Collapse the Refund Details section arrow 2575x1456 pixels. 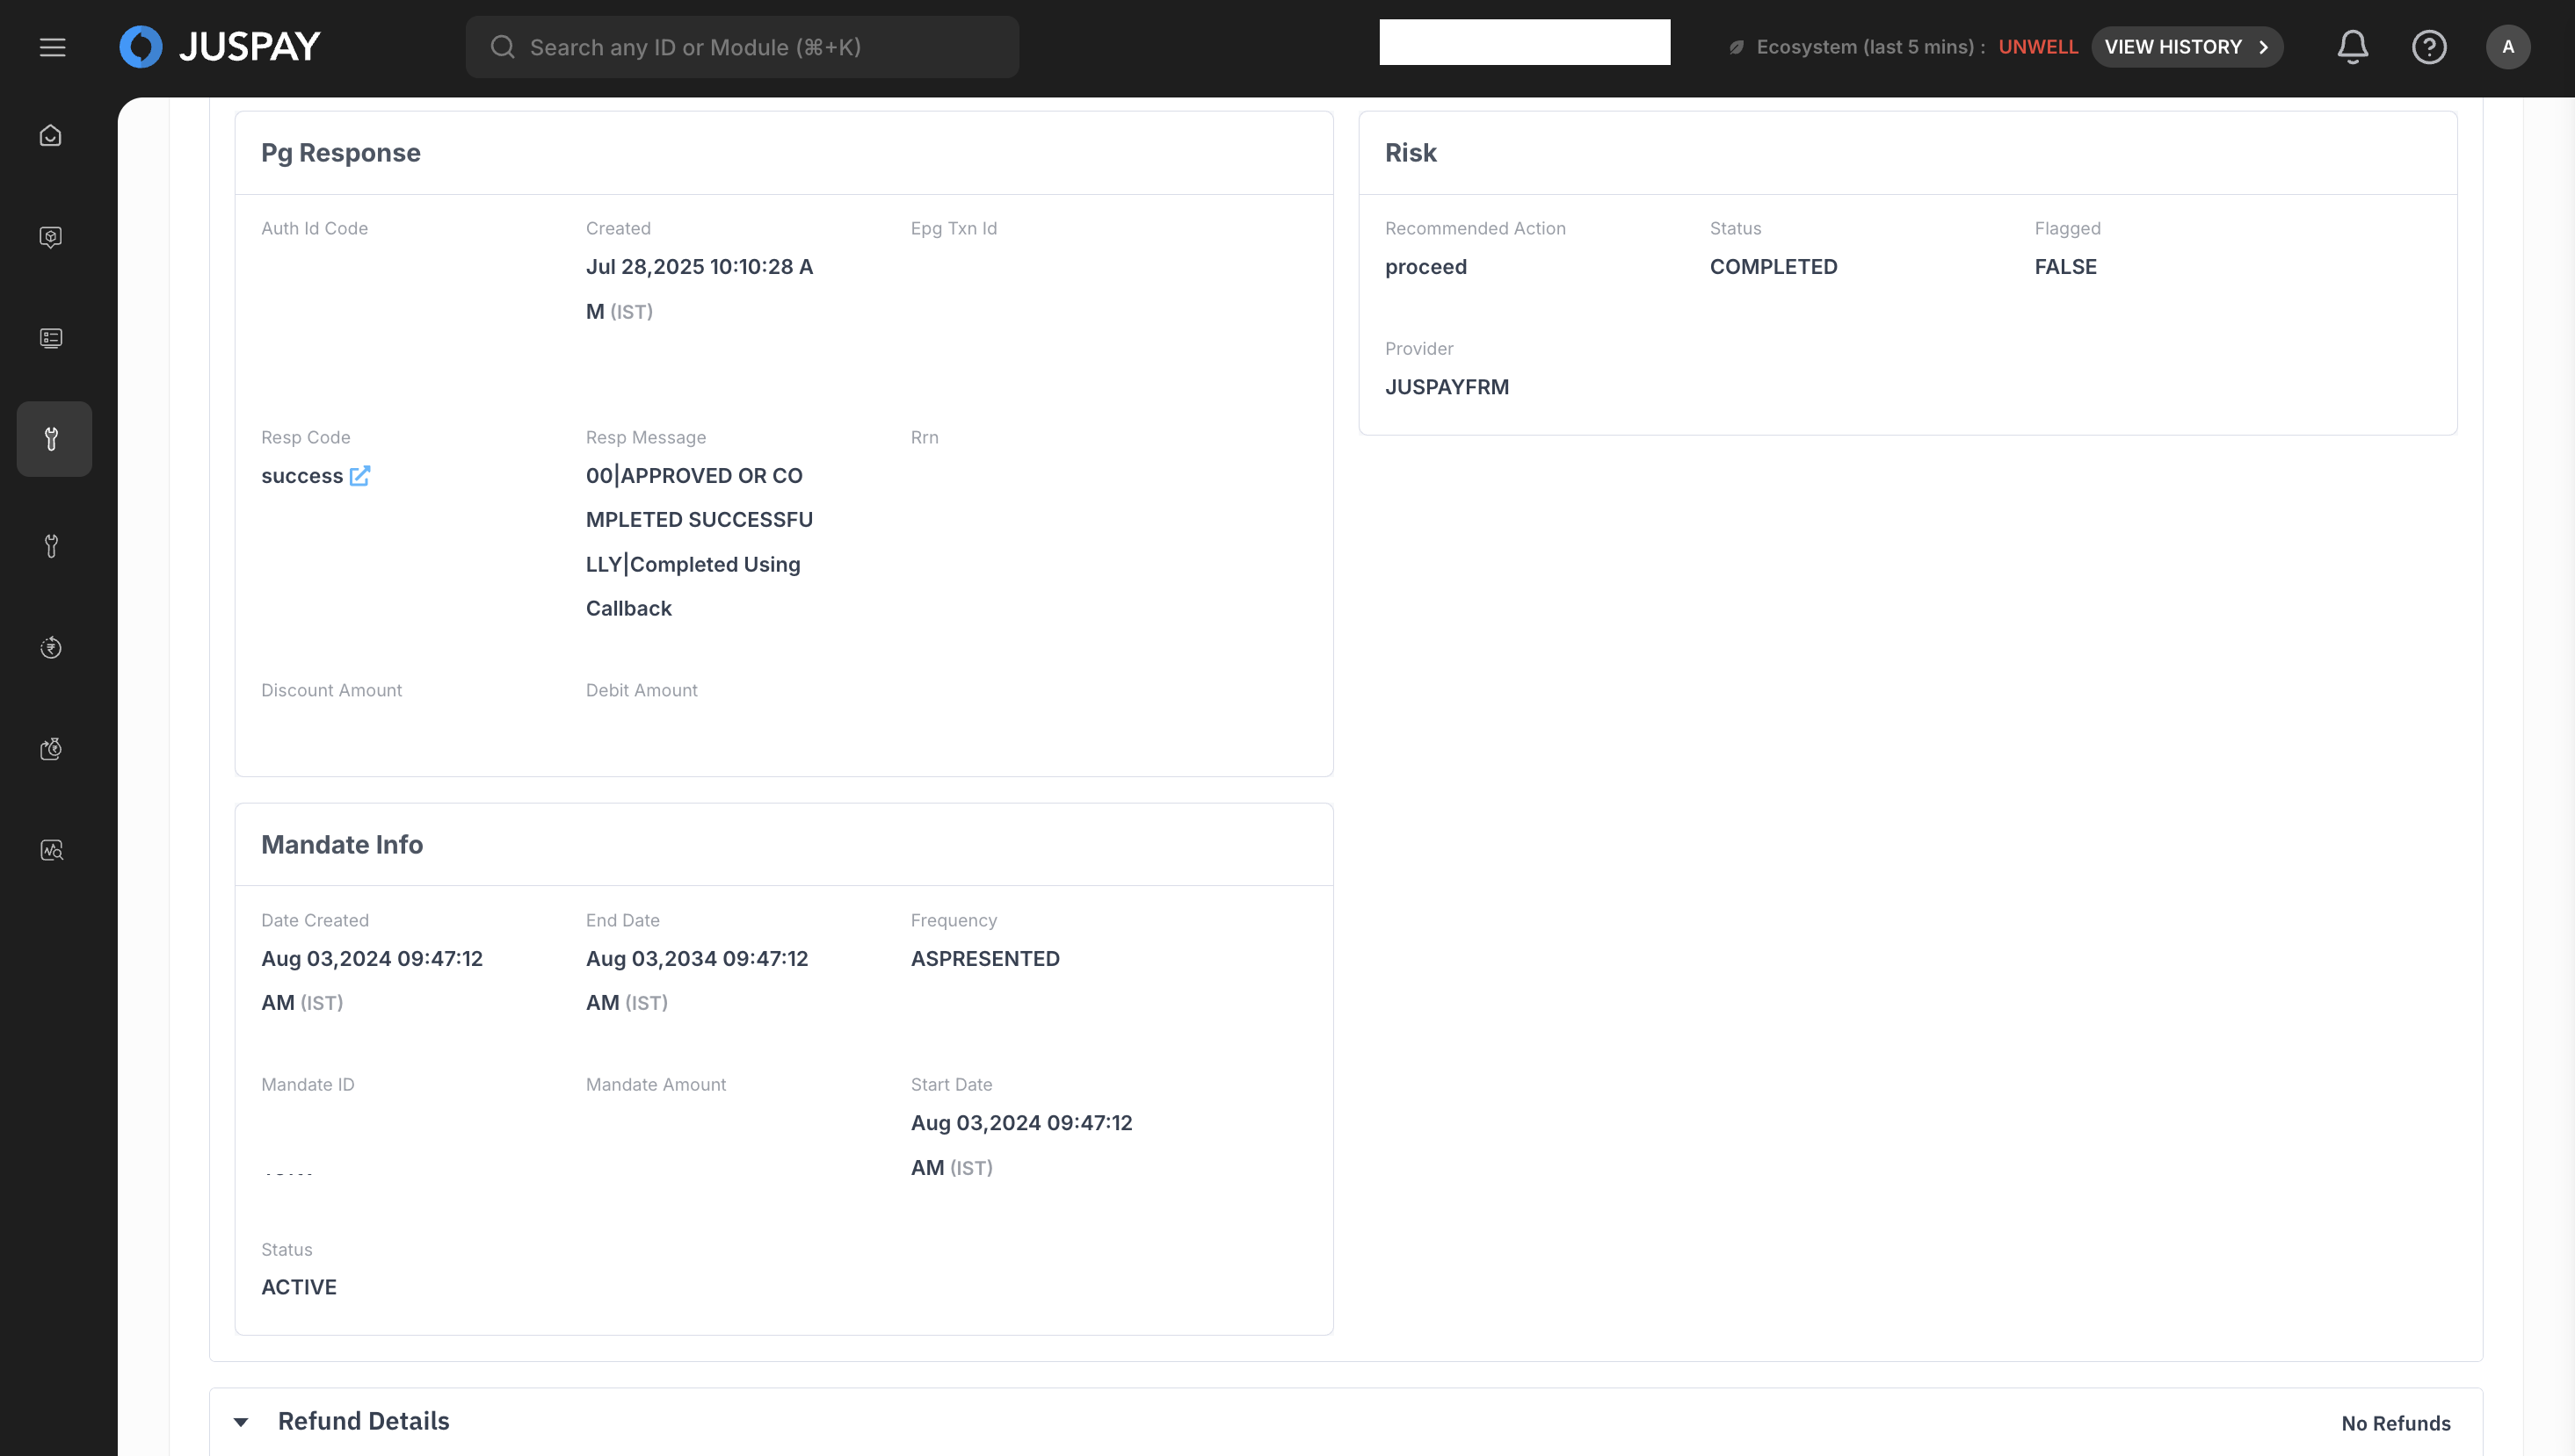241,1422
